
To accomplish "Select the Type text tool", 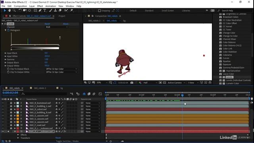I will click(45, 10).
